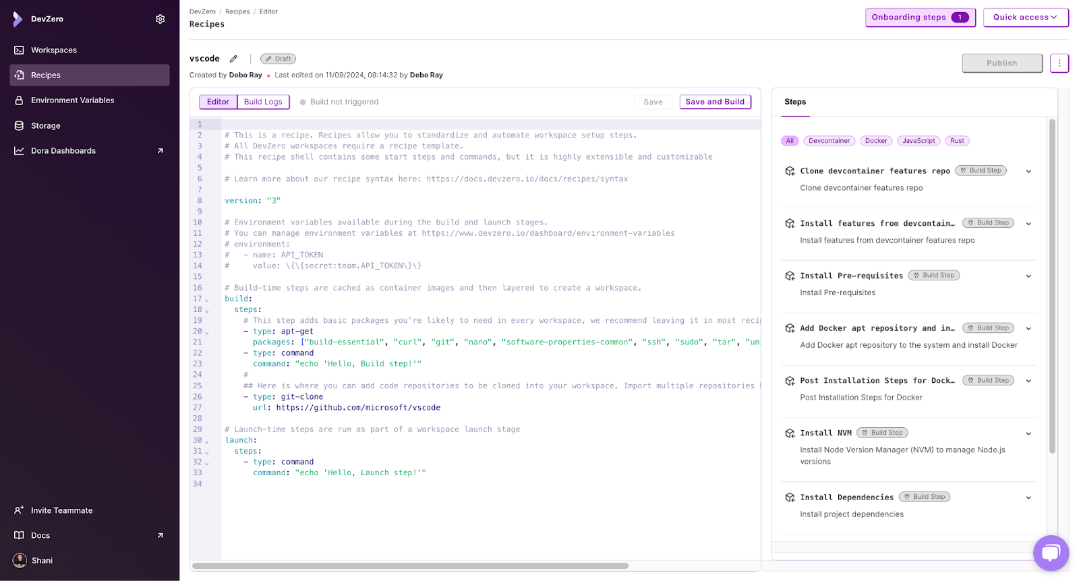Open the chat support bubble
The image size is (1079, 581).
pos(1051,553)
